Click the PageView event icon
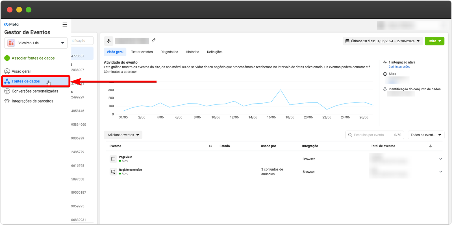 [x=113, y=159]
